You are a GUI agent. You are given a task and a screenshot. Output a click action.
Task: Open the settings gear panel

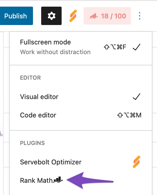coord(51,16)
